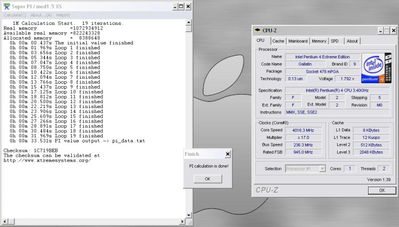Click the Brand ID value '9'
399x227 pixels.
coord(355,64)
